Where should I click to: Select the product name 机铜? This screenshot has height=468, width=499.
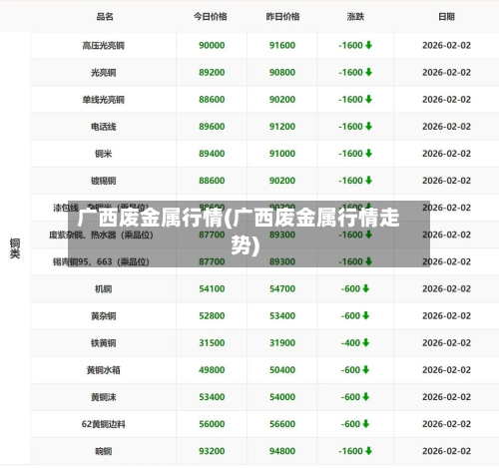click(104, 288)
